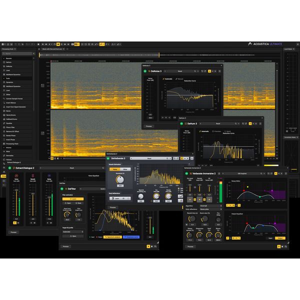Toggle DeVerberate 3 power button

[x=108, y=158]
